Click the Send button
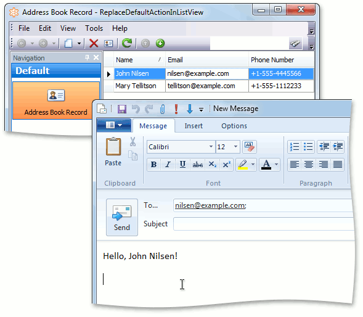The width and height of the screenshot is (363, 317). [x=122, y=217]
